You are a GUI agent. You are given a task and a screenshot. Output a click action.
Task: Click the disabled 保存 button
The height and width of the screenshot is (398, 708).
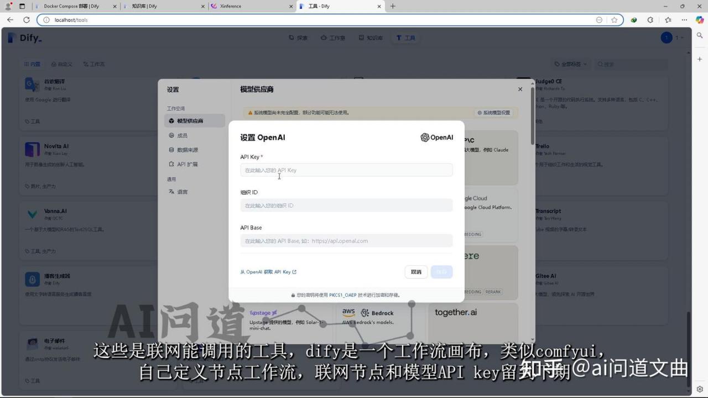441,272
